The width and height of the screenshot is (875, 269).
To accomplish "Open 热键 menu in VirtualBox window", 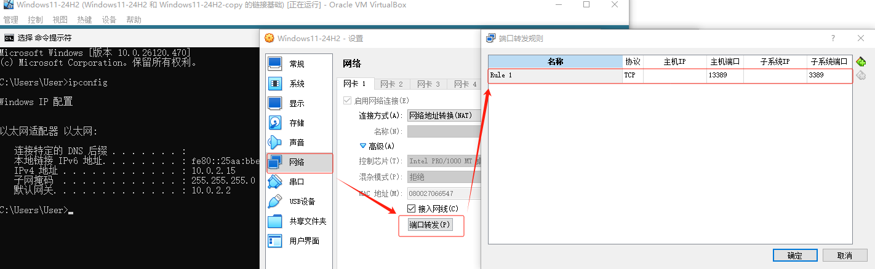I will pos(84,20).
